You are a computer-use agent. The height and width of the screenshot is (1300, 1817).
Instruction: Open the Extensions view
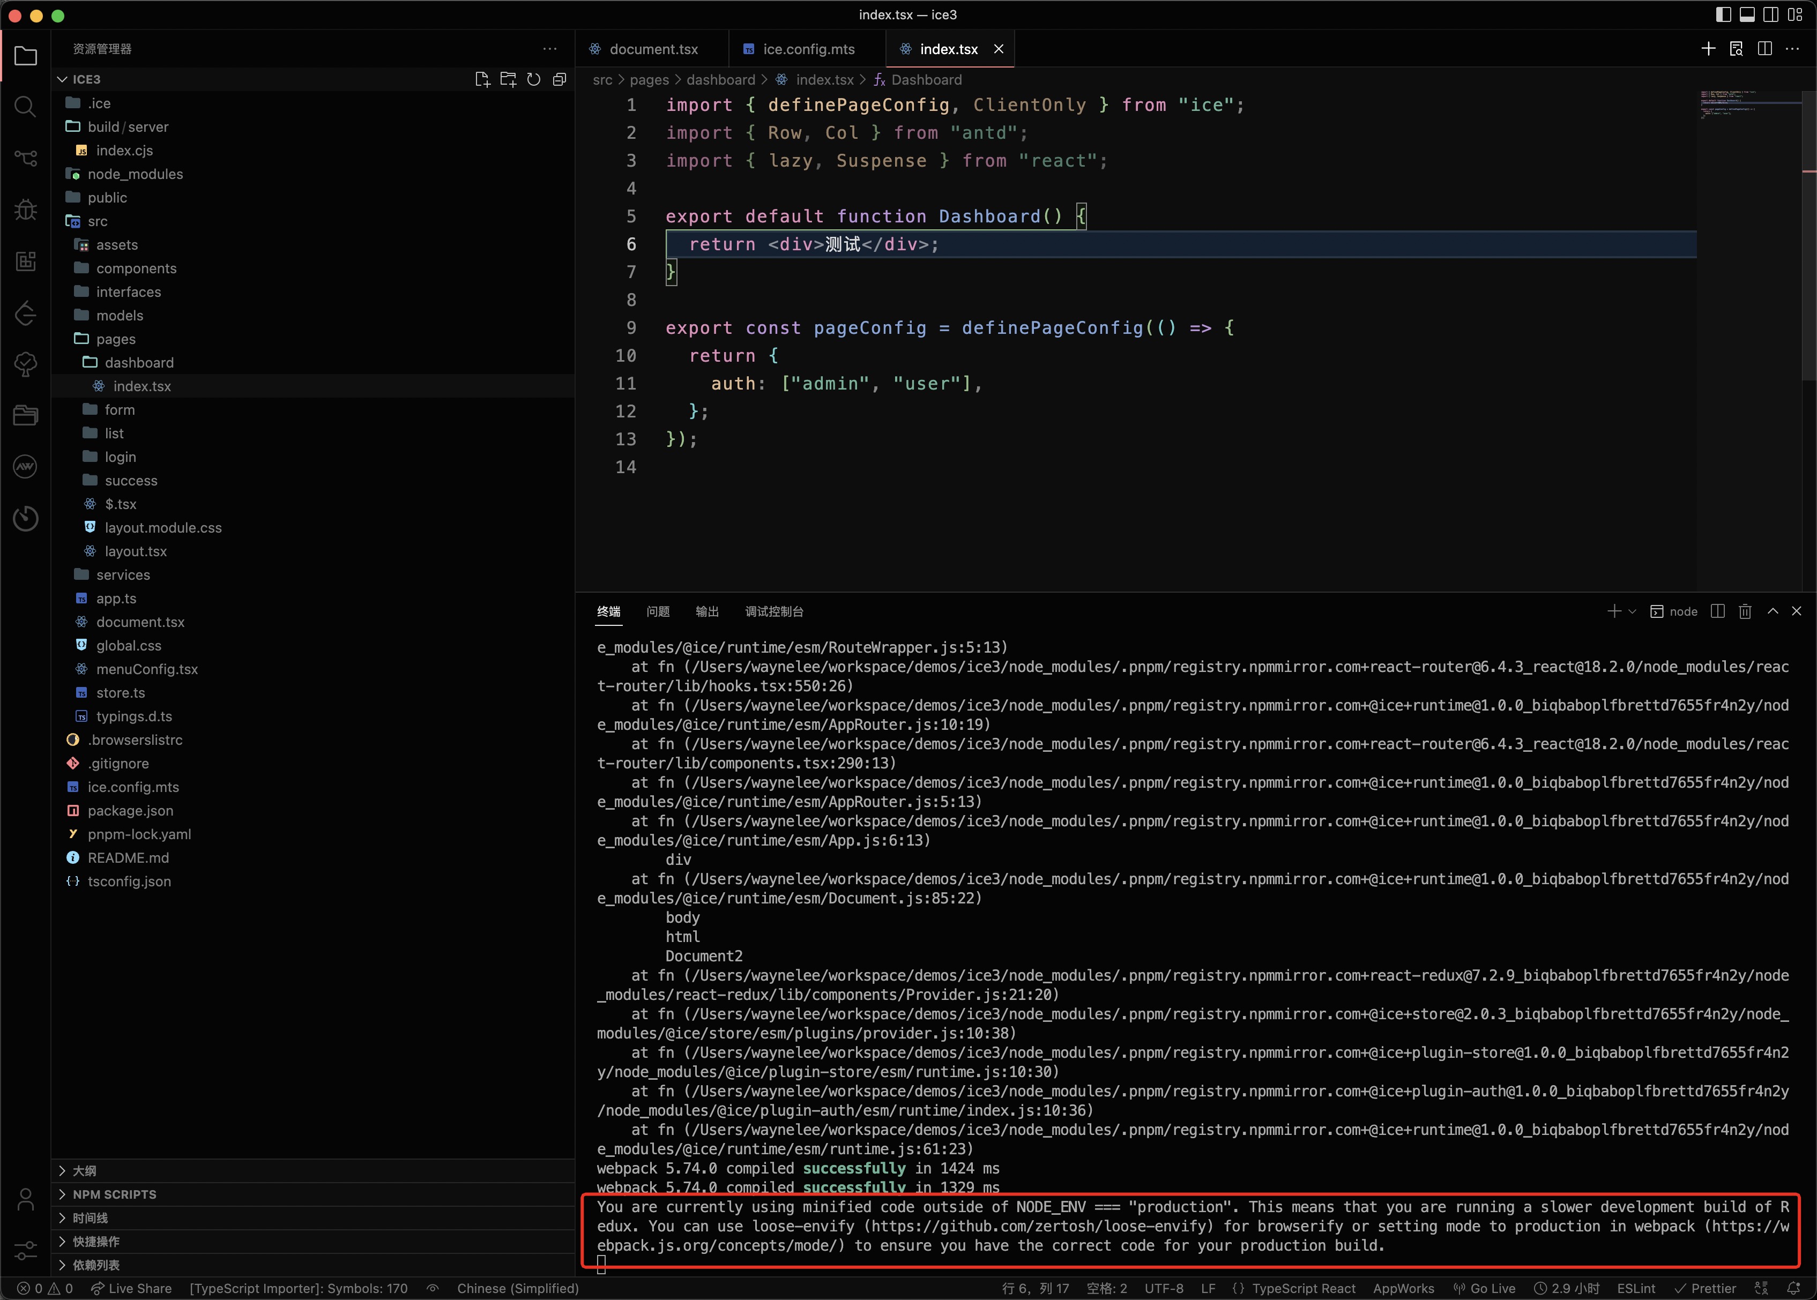26,261
